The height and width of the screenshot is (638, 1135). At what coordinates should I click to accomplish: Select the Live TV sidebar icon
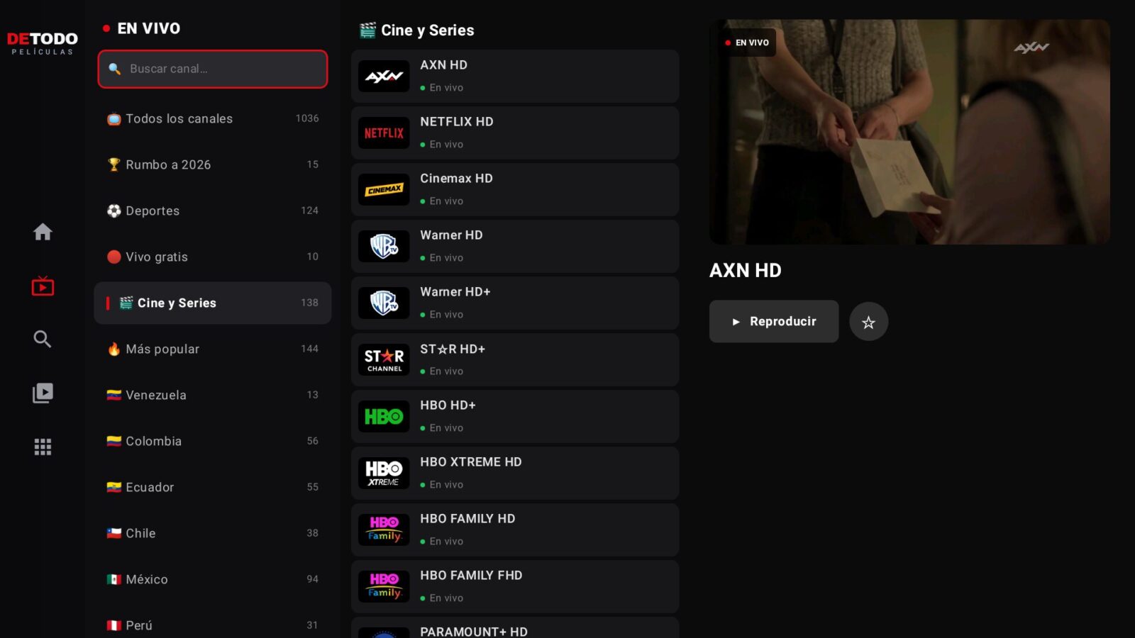[43, 286]
